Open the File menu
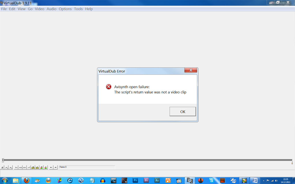The height and width of the screenshot is (184, 295). tap(4, 9)
